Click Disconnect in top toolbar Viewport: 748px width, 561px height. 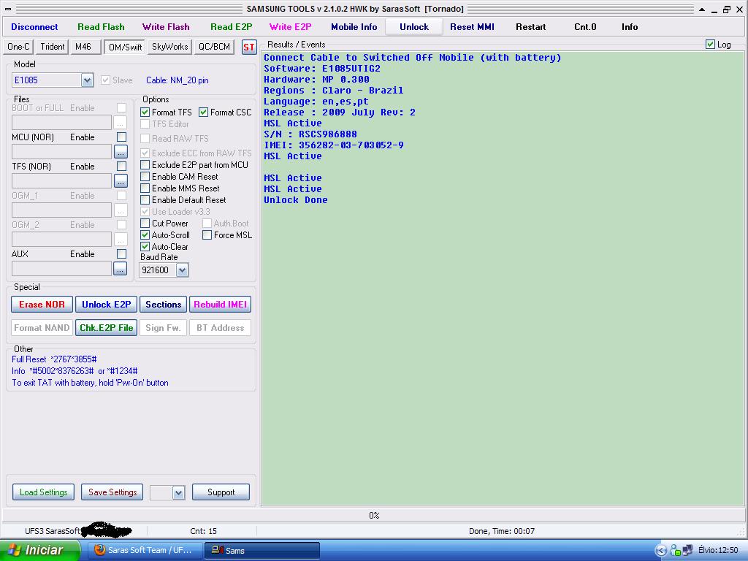point(34,27)
